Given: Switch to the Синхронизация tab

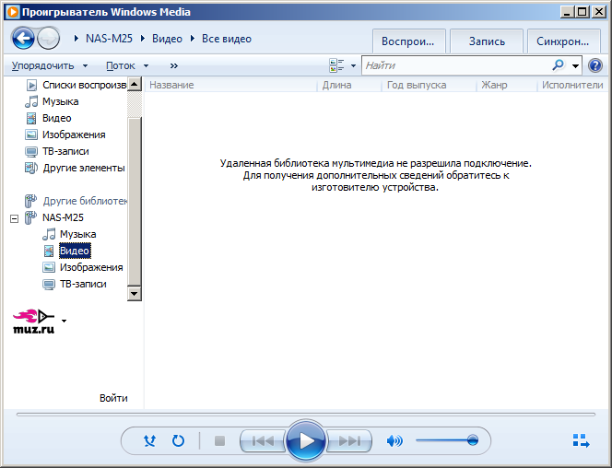Looking at the screenshot, I should 563,41.
